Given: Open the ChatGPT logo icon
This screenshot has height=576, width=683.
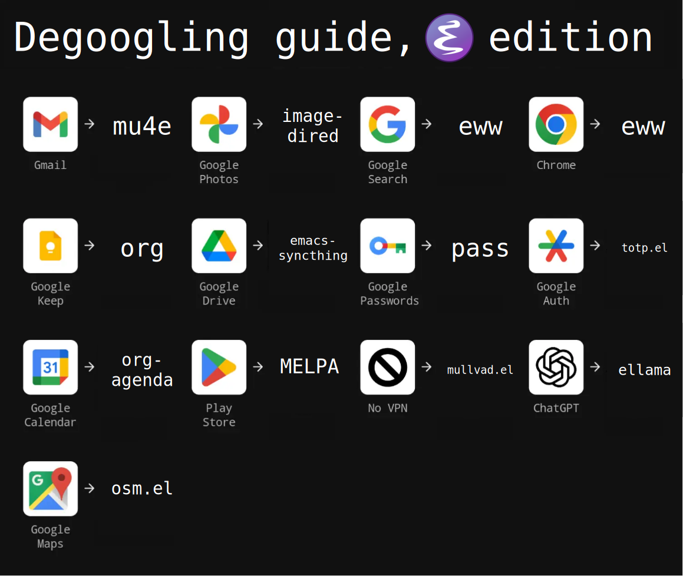Looking at the screenshot, I should click(x=556, y=367).
